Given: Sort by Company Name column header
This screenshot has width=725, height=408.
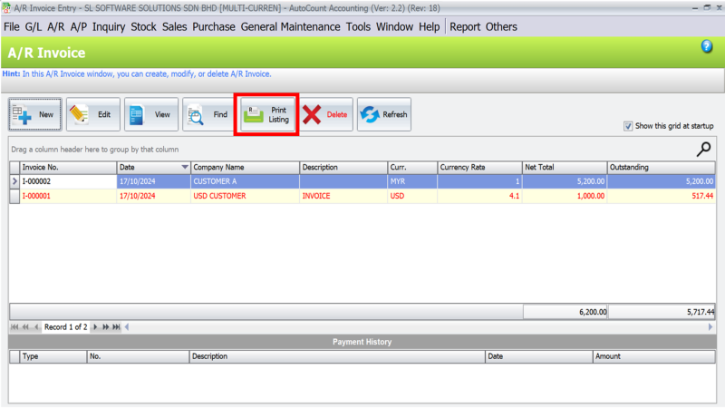Looking at the screenshot, I should 245,167.
